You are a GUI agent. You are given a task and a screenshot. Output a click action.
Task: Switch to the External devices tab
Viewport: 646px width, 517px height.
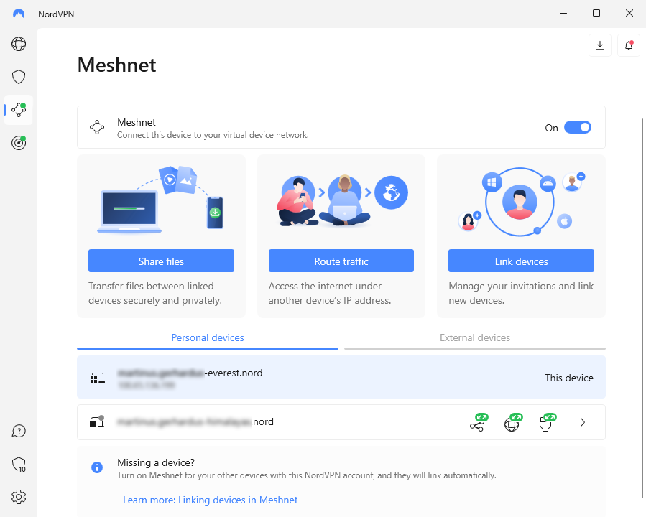coord(475,337)
